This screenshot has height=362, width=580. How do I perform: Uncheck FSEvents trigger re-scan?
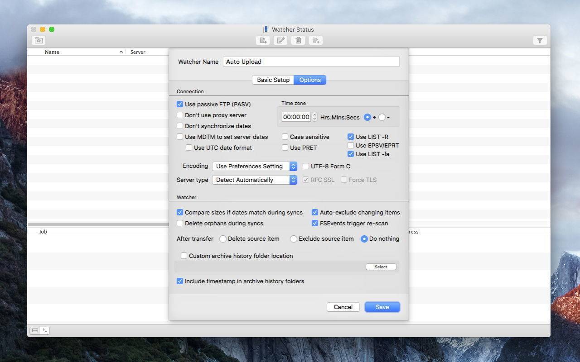[315, 223]
